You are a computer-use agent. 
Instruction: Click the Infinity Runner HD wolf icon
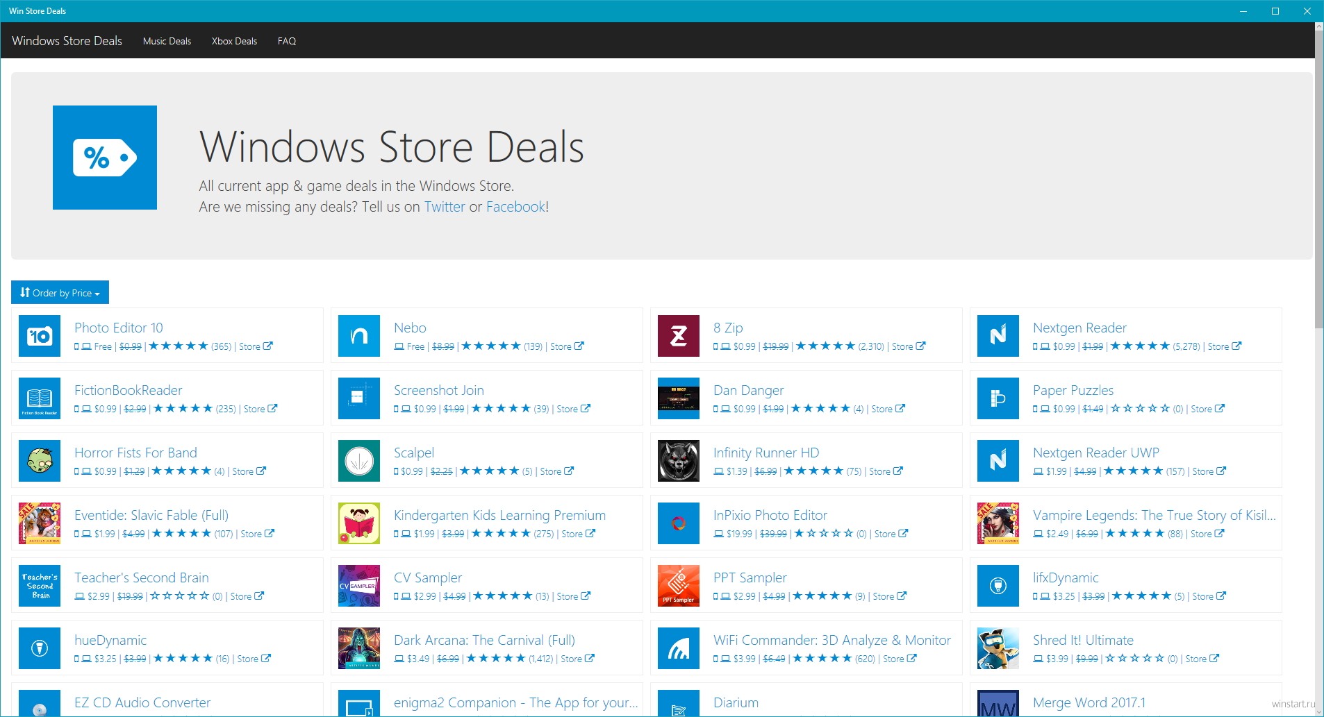(679, 461)
